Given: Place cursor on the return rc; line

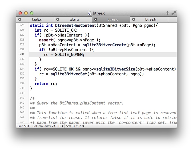Looking at the screenshot, I should tap(46, 84).
